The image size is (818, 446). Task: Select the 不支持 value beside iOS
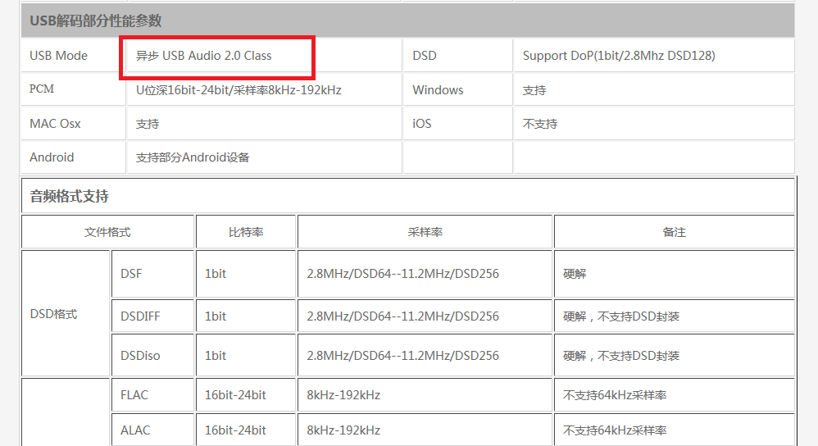(x=540, y=124)
